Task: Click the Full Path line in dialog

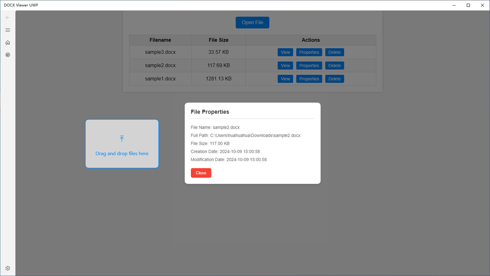Action: (245, 135)
